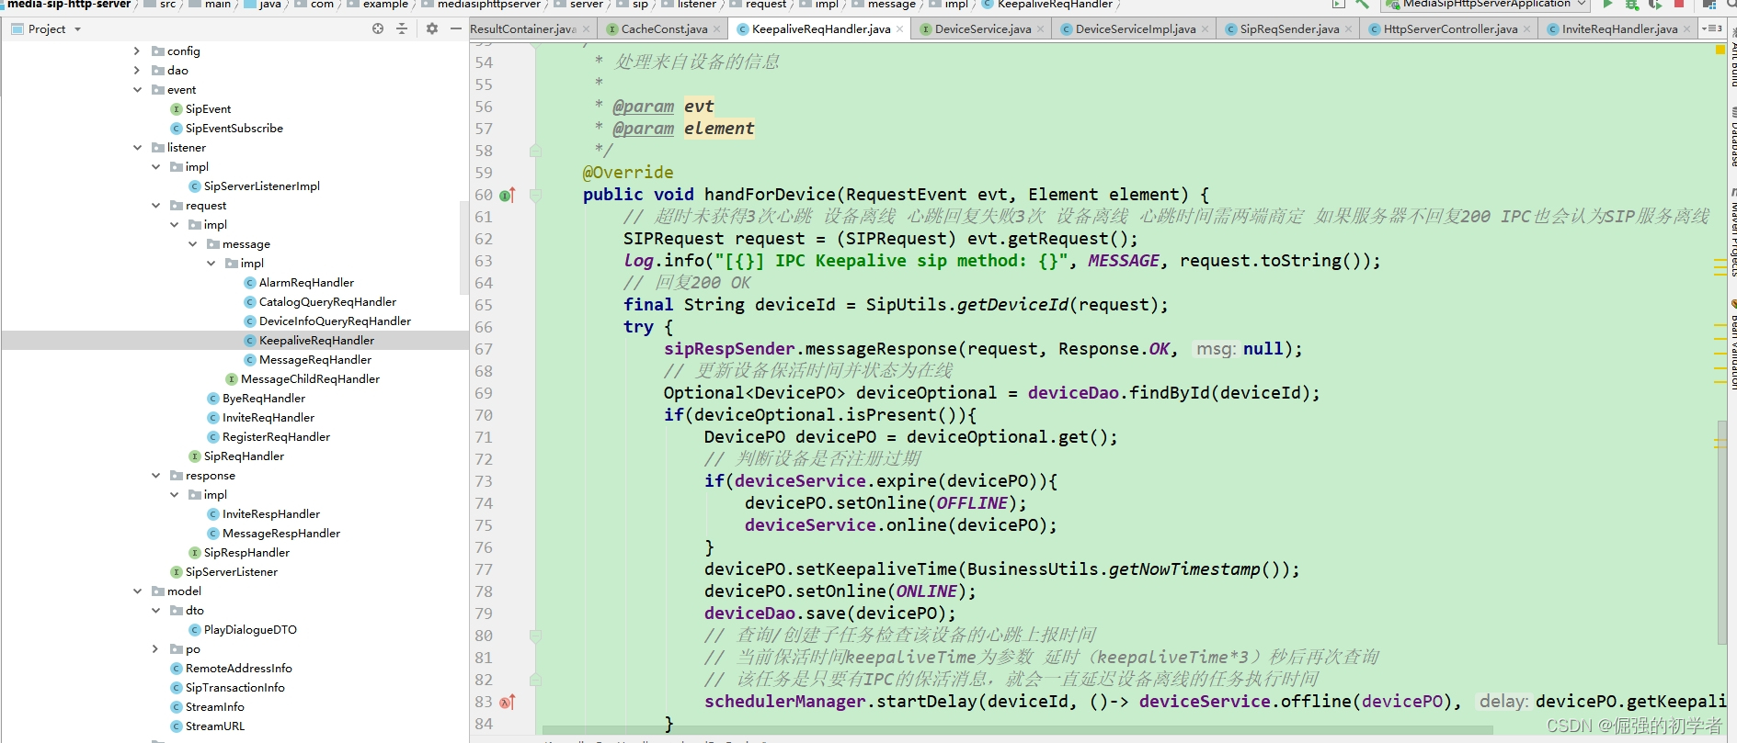
Task: Collapse the message folder
Action: pyautogui.click(x=192, y=243)
